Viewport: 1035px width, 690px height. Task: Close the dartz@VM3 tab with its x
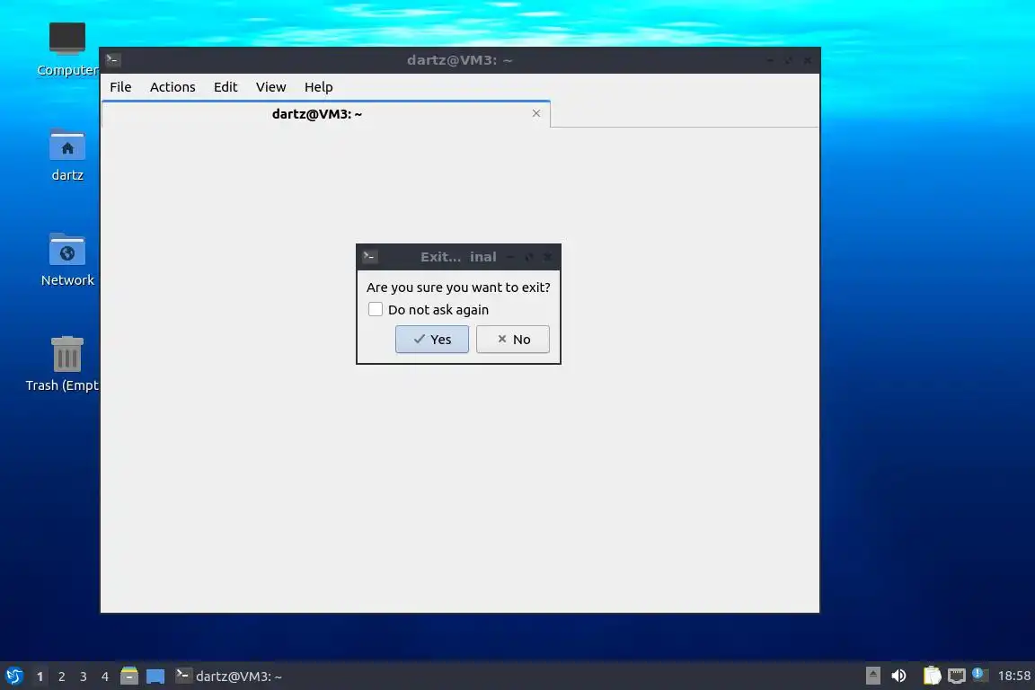536,113
